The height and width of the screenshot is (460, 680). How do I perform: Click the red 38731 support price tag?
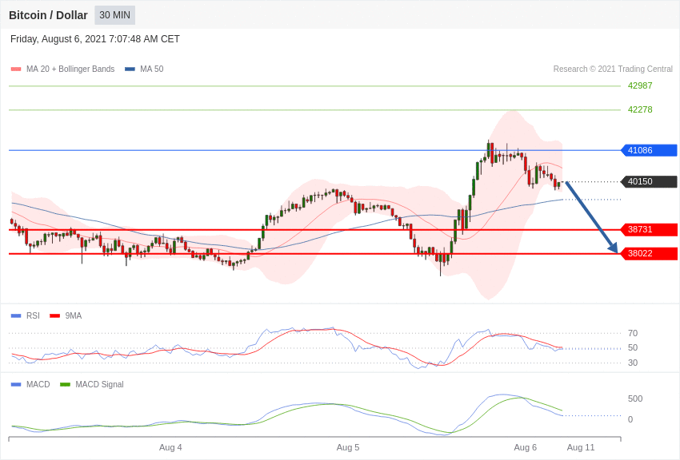coord(650,229)
